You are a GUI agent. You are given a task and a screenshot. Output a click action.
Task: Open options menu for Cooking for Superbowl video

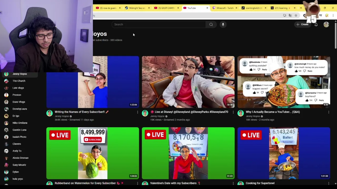coord(329,183)
